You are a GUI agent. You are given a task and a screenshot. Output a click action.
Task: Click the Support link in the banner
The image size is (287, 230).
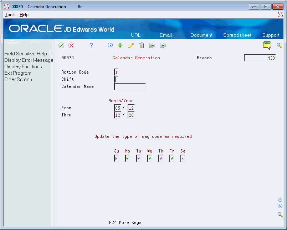point(271,35)
